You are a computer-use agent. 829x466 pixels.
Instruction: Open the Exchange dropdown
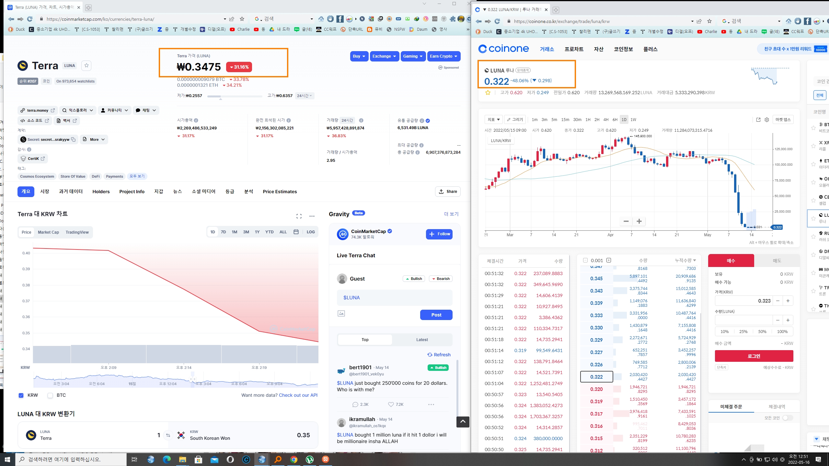click(x=384, y=56)
